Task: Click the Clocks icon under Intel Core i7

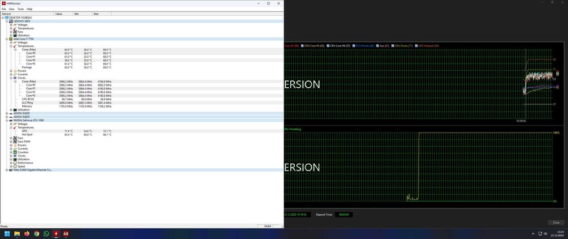Action: pyautogui.click(x=15, y=78)
